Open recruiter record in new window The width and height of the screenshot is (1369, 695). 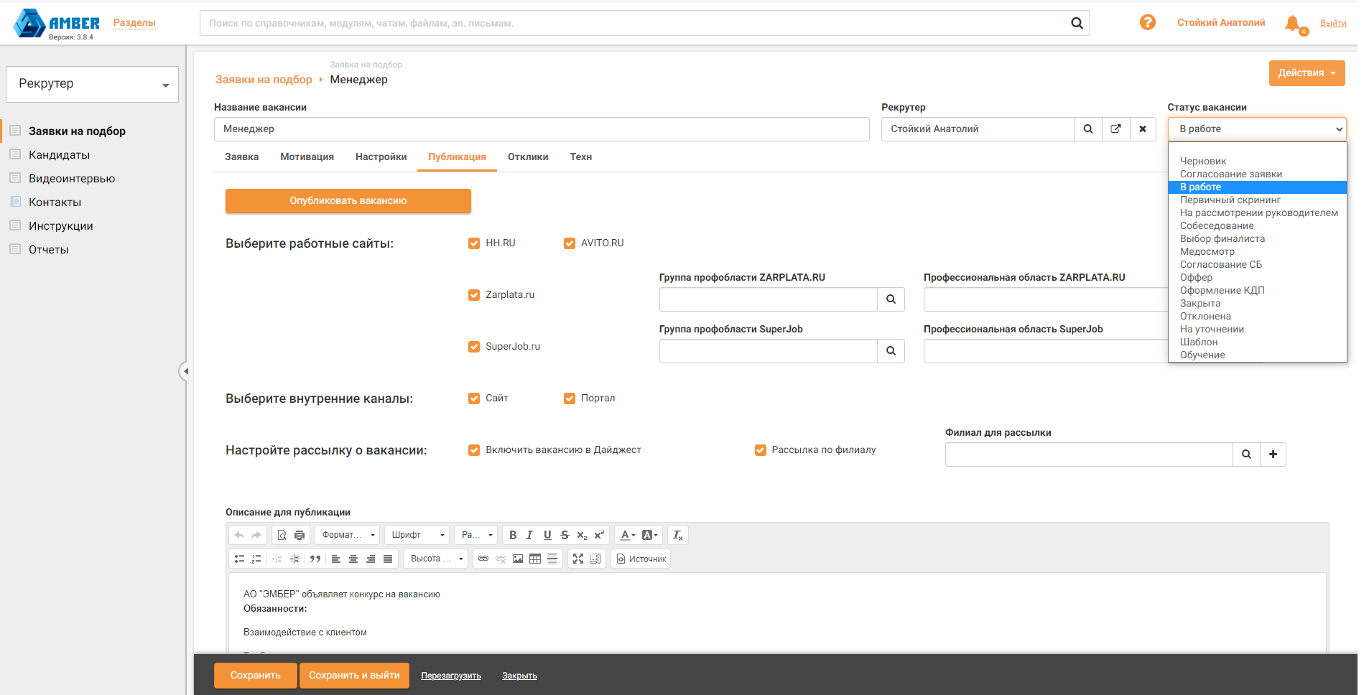click(1115, 129)
